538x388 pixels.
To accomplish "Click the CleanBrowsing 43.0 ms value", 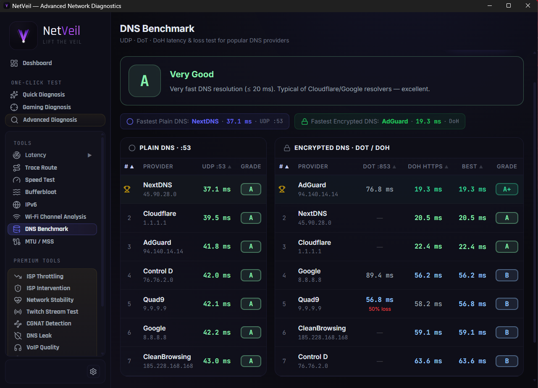I will [217, 361].
